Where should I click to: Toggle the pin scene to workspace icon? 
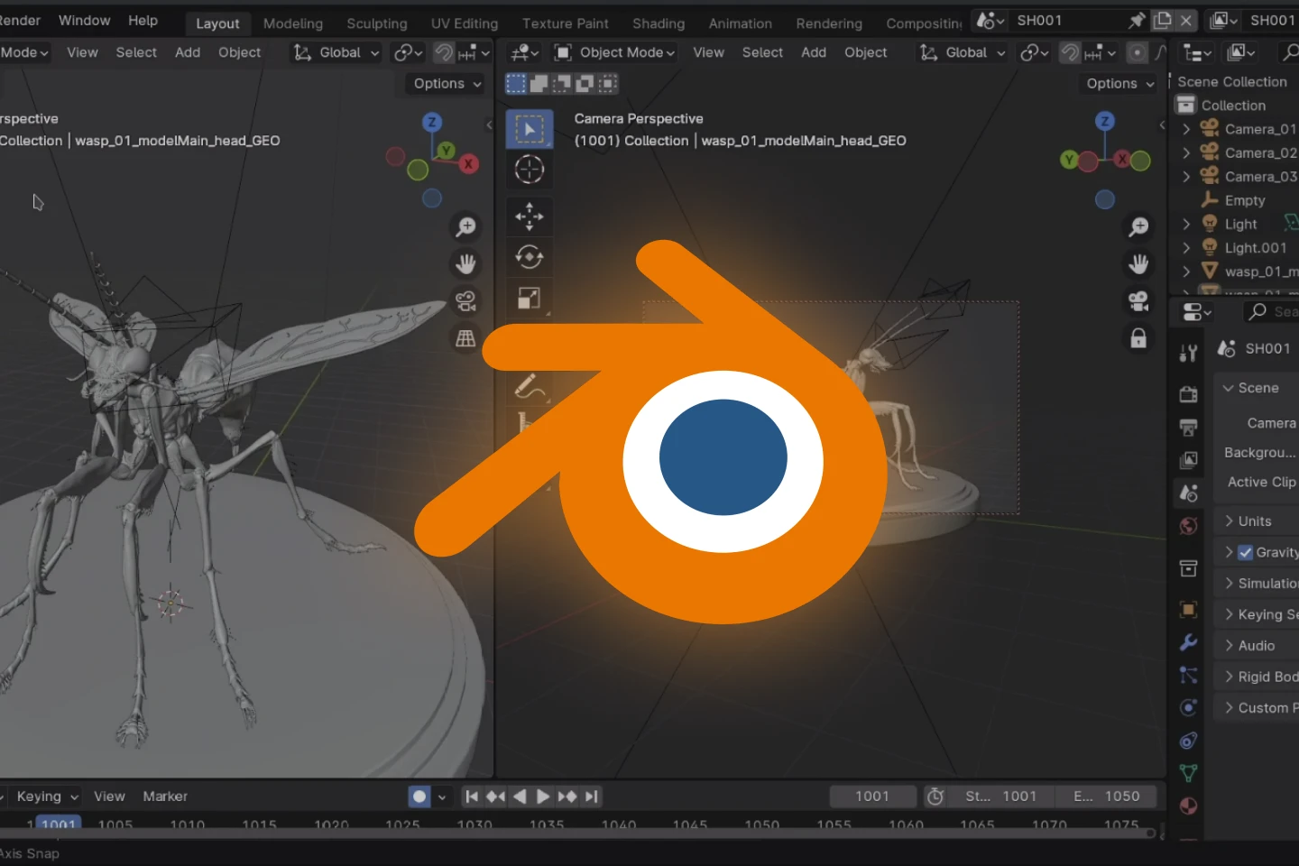(x=1137, y=20)
